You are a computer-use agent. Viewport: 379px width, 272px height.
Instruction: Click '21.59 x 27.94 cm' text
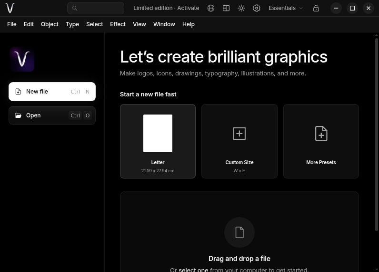pos(158,171)
